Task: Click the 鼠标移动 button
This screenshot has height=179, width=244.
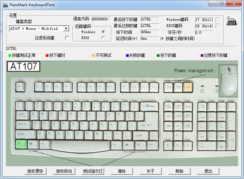Action: (64, 171)
